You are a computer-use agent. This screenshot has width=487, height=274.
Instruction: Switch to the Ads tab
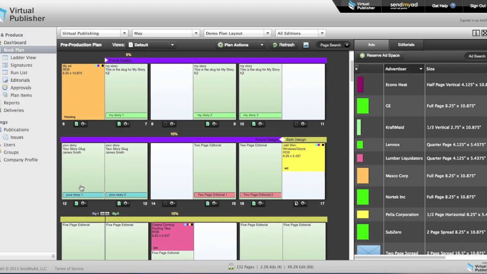coord(371,45)
